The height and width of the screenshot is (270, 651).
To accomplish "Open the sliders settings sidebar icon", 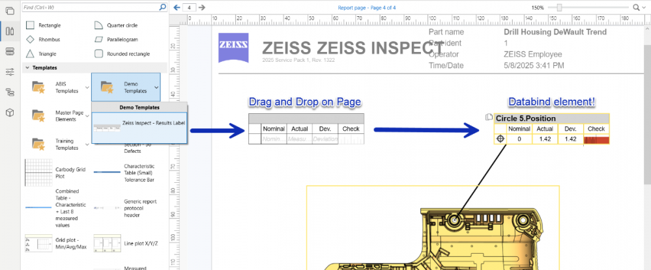I will pyautogui.click(x=10, y=72).
